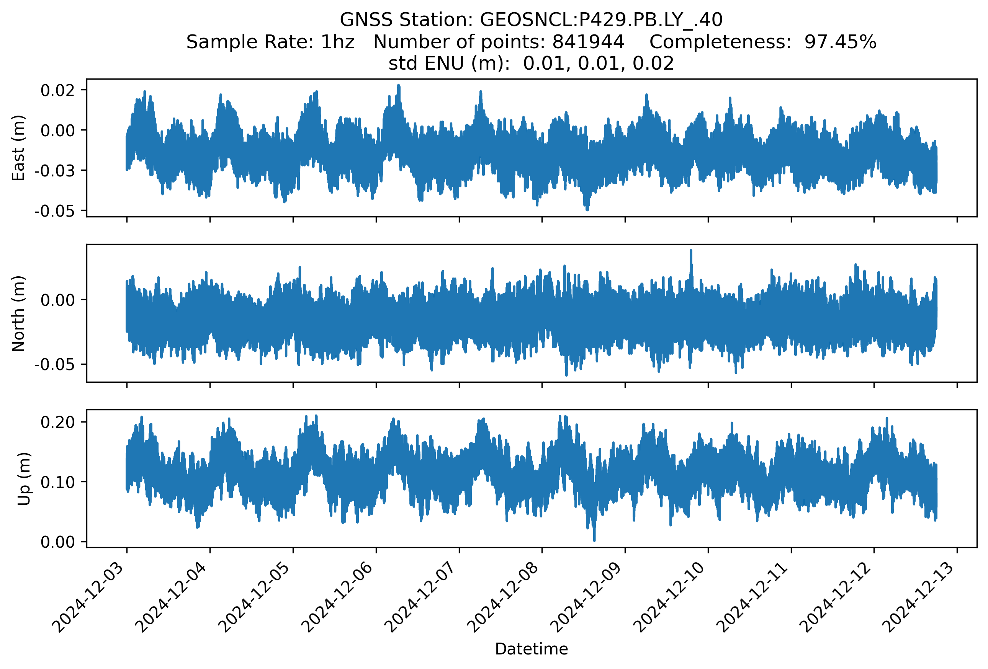Click the lowest dip in Up plot

tap(594, 539)
